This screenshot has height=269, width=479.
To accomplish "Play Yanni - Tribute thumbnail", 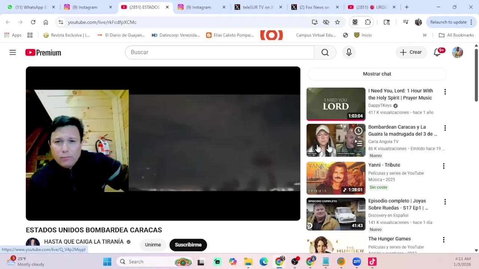I will click(x=336, y=178).
